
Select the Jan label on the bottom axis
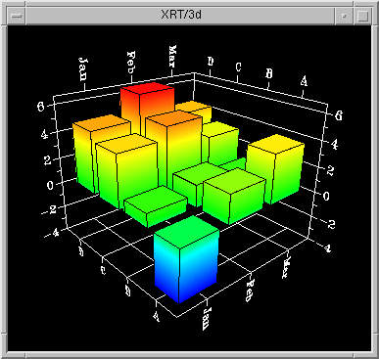[x=207, y=319]
